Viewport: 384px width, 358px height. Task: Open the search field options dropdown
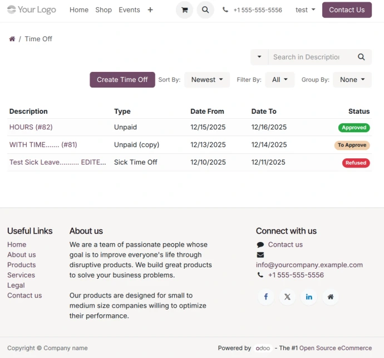coord(259,57)
